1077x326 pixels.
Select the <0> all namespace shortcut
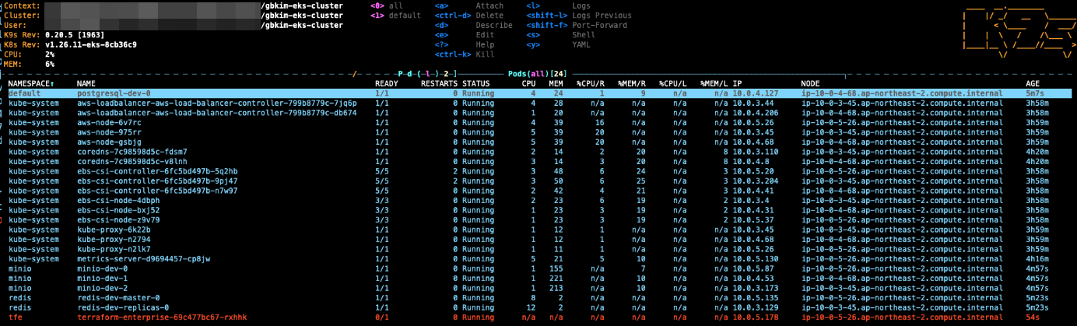click(x=388, y=5)
